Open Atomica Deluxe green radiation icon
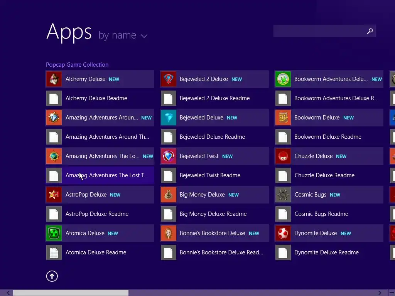The image size is (395, 296). point(54,233)
